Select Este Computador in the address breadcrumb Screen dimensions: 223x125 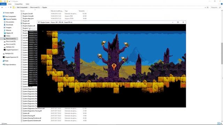22,7
